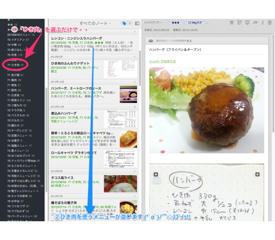Select the 72 汁もの tag
Image resolution: width=275 pixels, height=240 pixels.
point(15,121)
